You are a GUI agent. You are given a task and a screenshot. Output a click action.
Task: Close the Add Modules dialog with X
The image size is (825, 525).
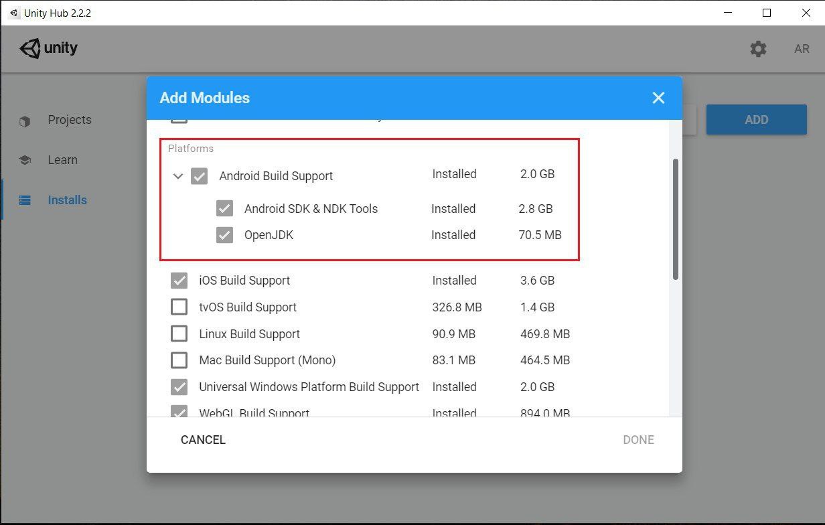point(658,98)
